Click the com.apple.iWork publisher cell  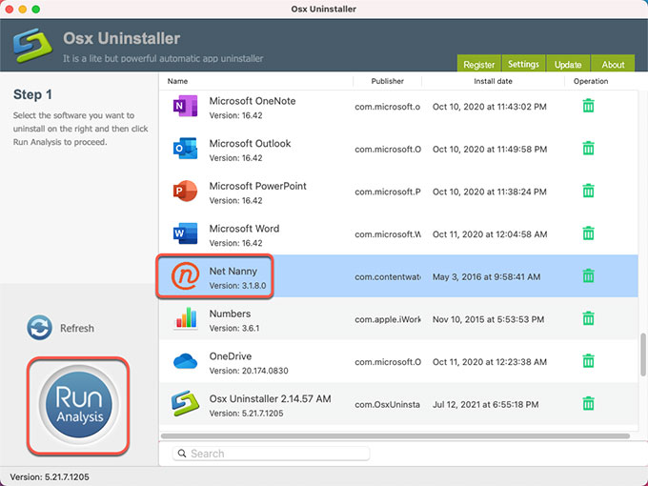click(x=388, y=319)
